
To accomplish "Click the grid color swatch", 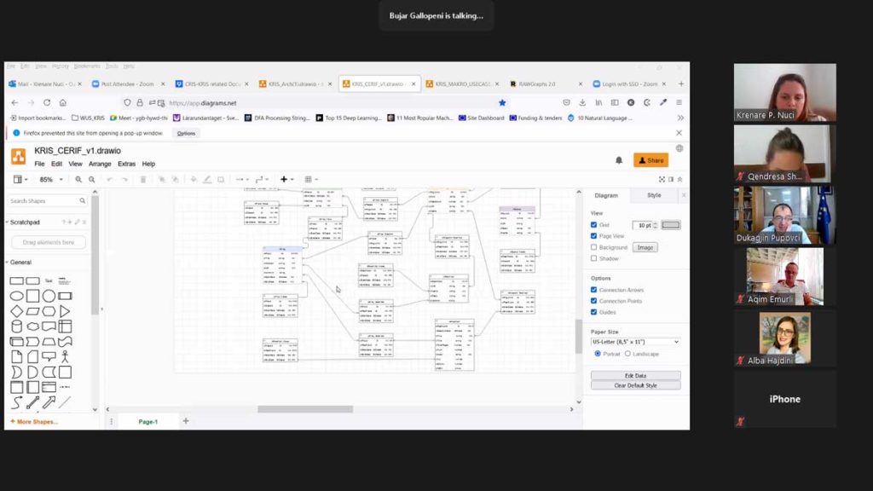I will click(671, 225).
